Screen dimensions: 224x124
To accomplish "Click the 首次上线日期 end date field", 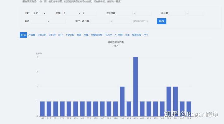I will pyautogui.click(x=122, y=21).
